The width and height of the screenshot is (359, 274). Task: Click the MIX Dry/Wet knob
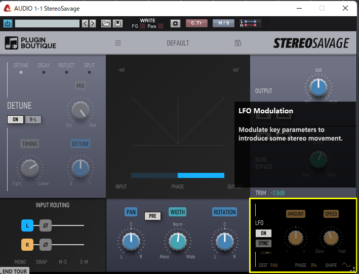81,110
